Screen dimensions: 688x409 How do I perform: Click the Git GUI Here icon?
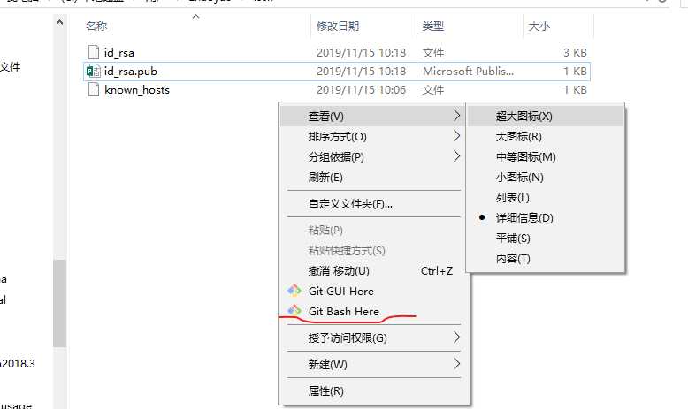294,291
